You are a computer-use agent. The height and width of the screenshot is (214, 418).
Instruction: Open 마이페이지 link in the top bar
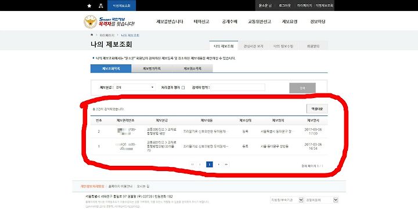click(305, 6)
